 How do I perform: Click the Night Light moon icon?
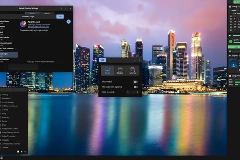23,24
